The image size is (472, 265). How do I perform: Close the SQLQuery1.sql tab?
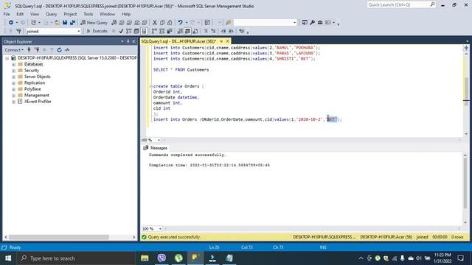point(228,41)
